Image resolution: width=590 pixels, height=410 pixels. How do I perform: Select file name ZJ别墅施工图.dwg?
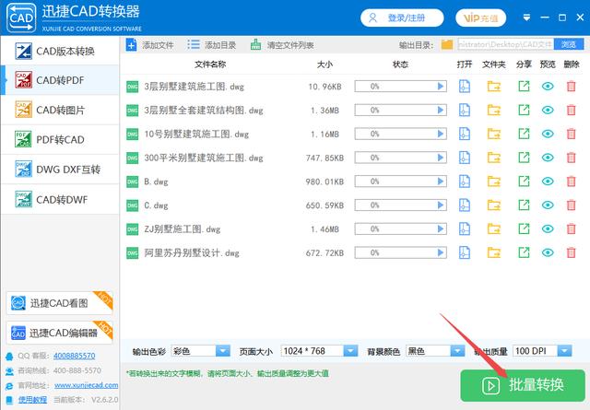coord(183,229)
